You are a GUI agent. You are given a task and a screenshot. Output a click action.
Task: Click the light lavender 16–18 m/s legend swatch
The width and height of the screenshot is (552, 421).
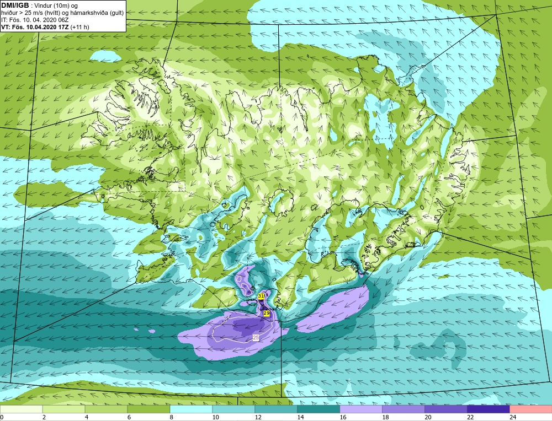tap(361, 409)
